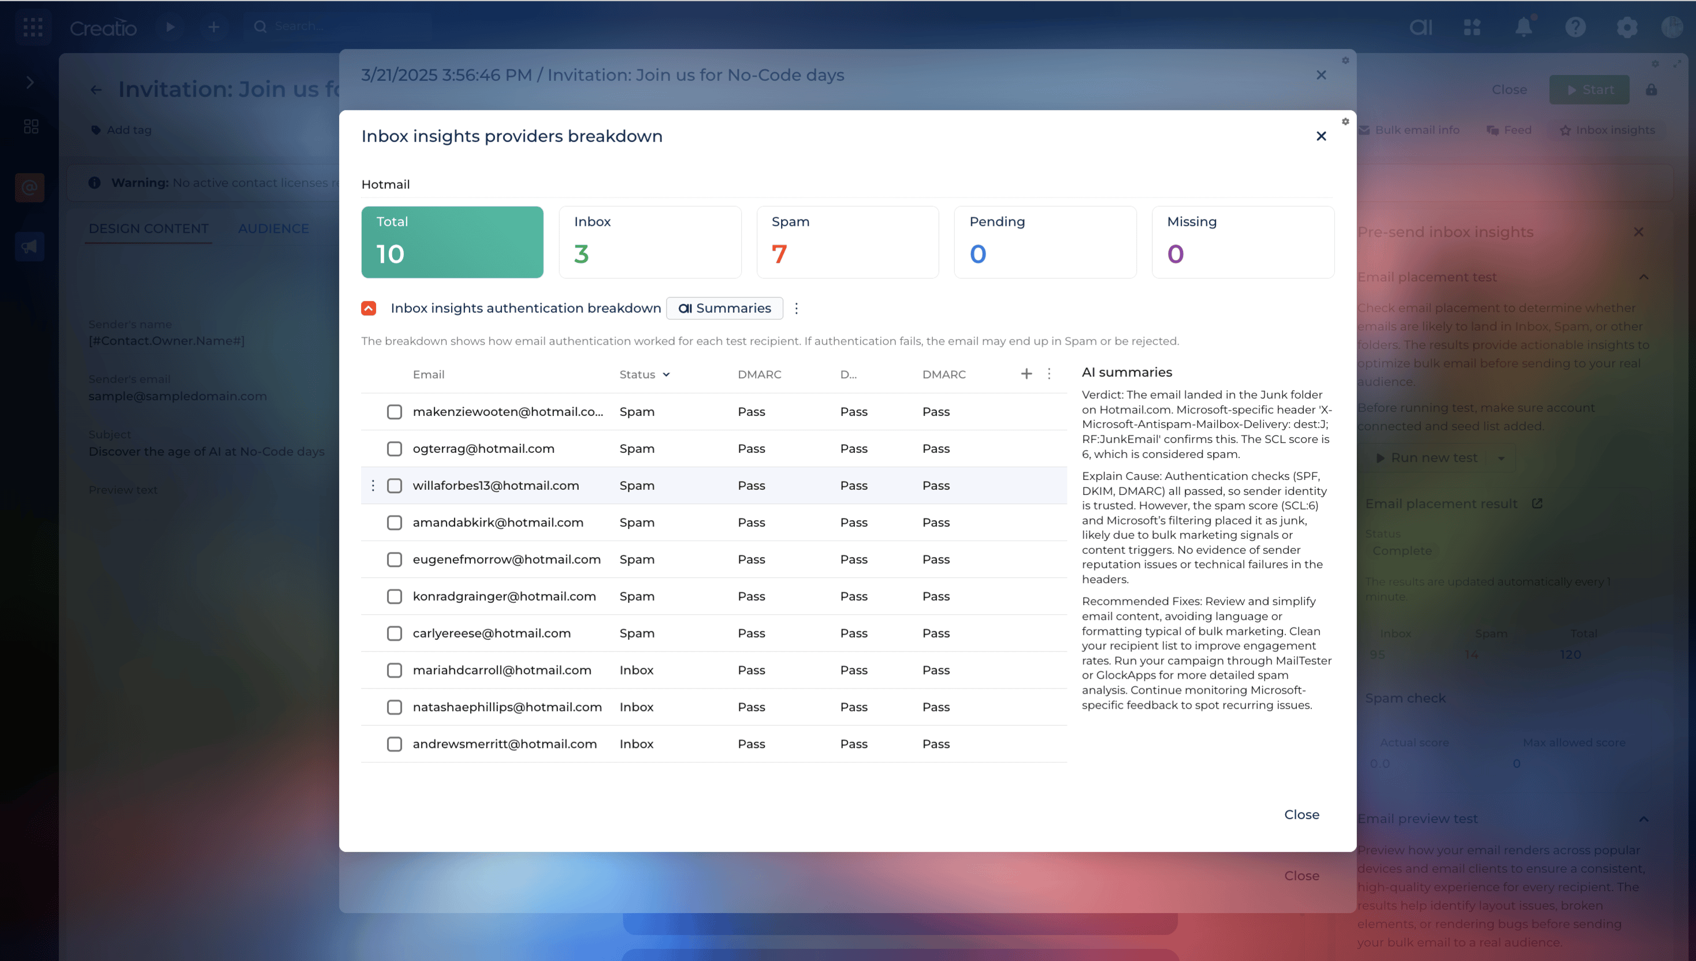
Task: Click the AI Summaries button
Action: tap(724, 308)
